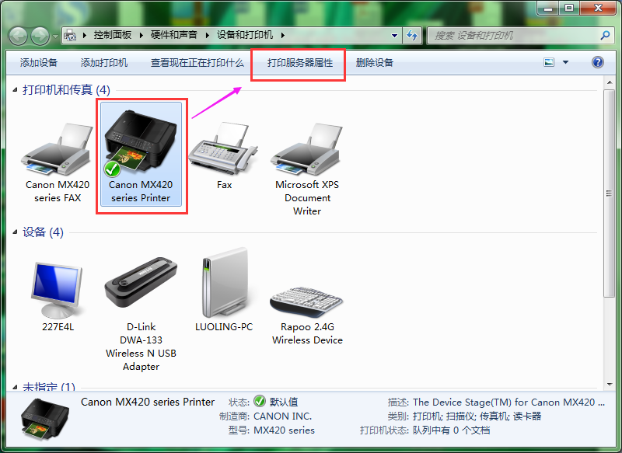622x453 pixels.
Task: Click the Back navigation arrow
Action: [x=18, y=36]
